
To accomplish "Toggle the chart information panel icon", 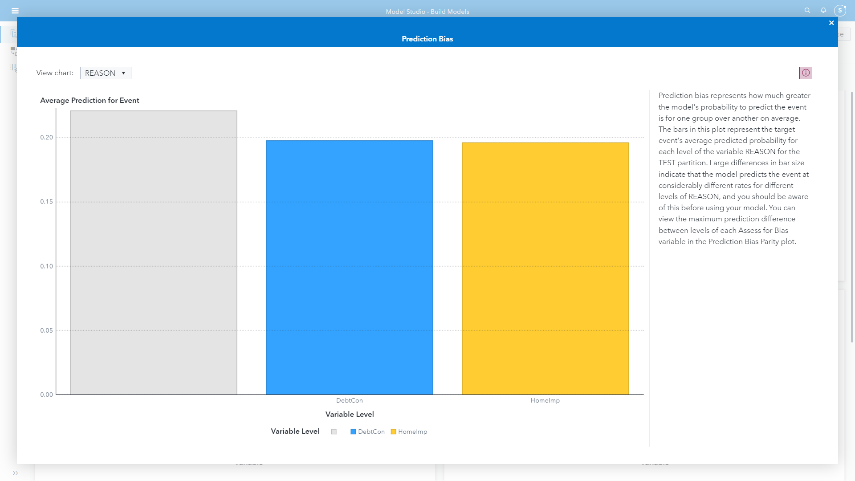I will (806, 73).
